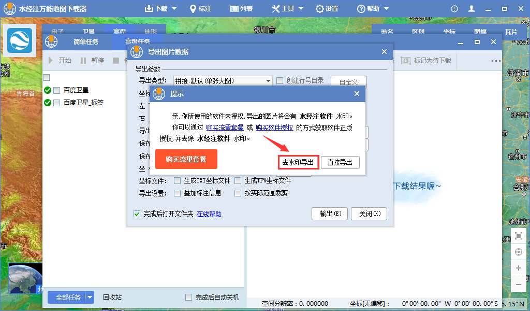The height and width of the screenshot is (311, 530).
Task: Click the 全部任务 button
Action: pyautogui.click(x=67, y=298)
